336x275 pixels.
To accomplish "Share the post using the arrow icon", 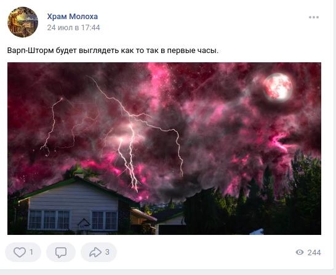I will [95, 252].
